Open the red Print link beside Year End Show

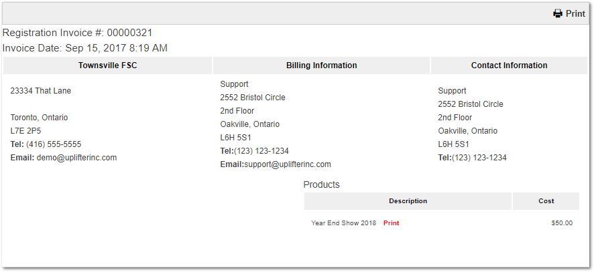pyautogui.click(x=391, y=223)
